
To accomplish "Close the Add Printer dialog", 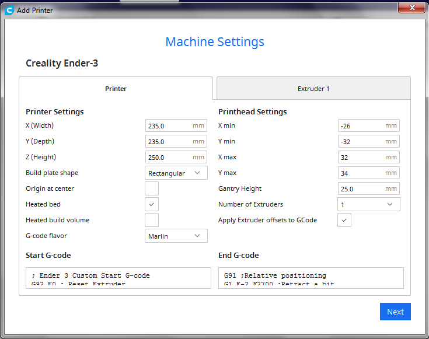I will [411, 8].
